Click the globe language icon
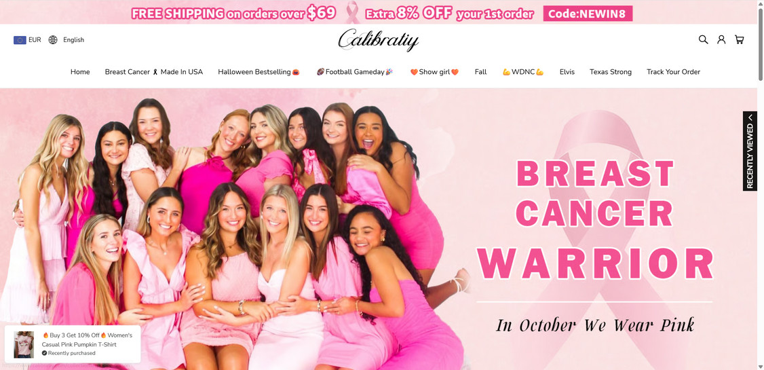 (53, 40)
